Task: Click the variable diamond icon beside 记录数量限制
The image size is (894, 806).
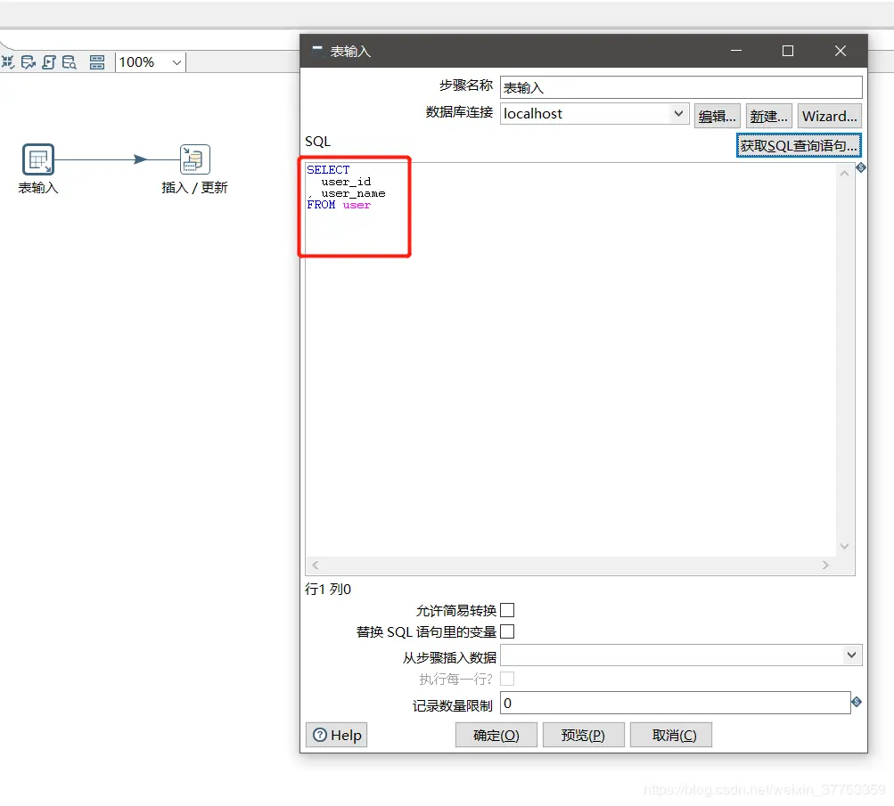Action: click(x=857, y=702)
